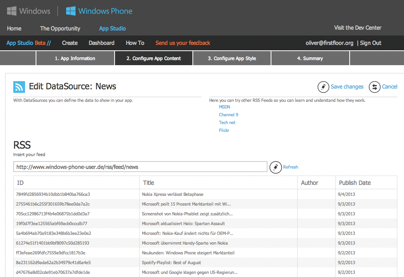Screen dimensions: 404x277
Task: Try the Flickr sample feed
Action: [x=224, y=130]
